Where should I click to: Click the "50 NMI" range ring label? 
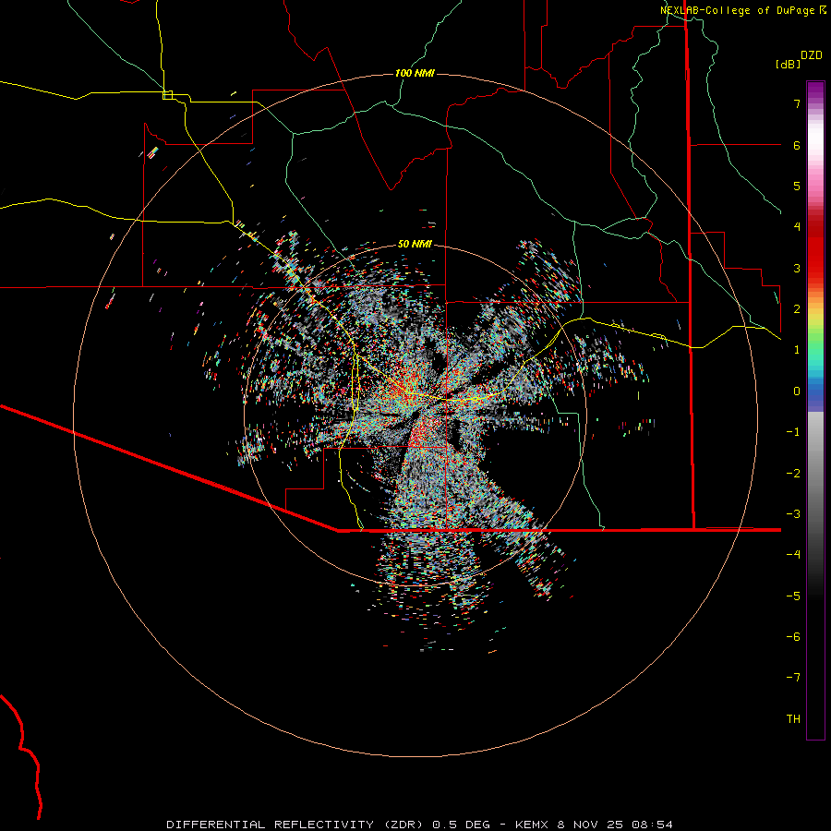[415, 244]
